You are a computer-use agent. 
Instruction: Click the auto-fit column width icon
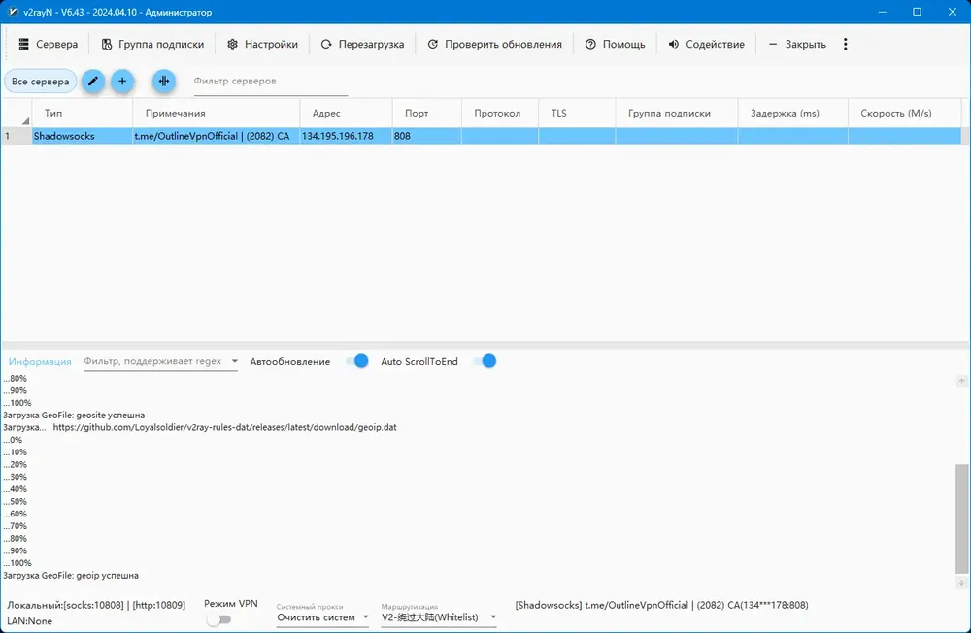pos(164,82)
